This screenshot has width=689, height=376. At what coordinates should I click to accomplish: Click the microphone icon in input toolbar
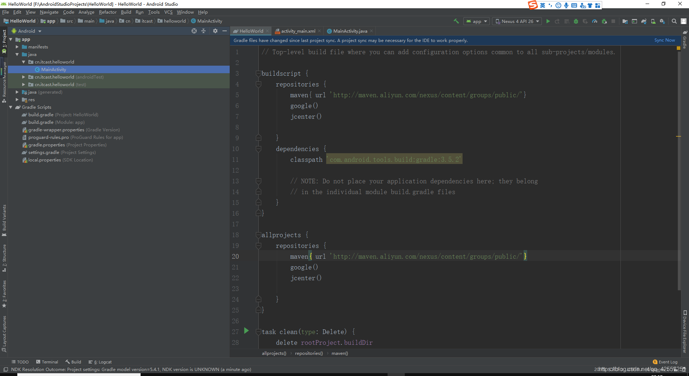click(566, 5)
